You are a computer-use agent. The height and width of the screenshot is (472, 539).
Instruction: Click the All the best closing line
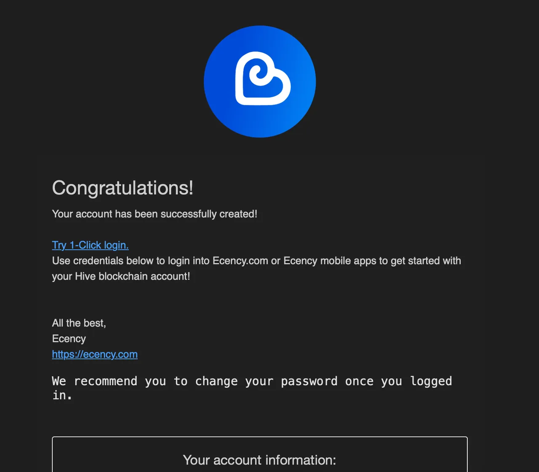79,323
